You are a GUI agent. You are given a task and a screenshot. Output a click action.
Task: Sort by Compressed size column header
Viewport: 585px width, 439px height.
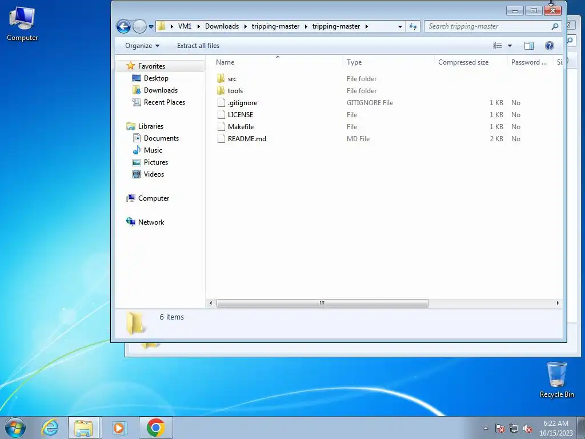tap(471, 62)
